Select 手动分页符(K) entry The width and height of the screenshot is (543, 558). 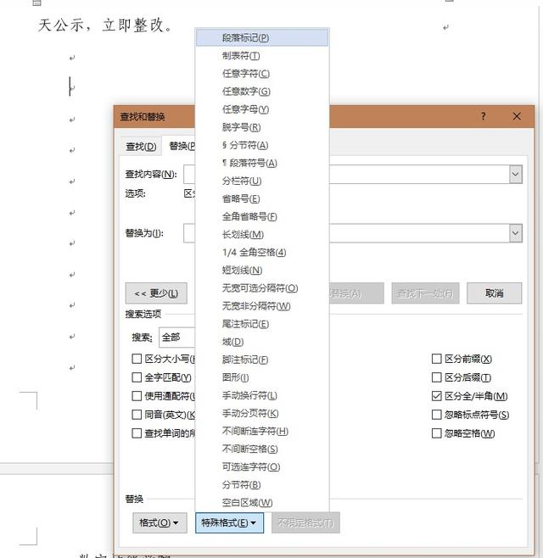[262, 413]
